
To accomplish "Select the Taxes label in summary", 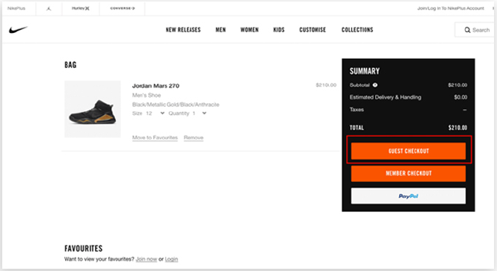I will (x=356, y=110).
